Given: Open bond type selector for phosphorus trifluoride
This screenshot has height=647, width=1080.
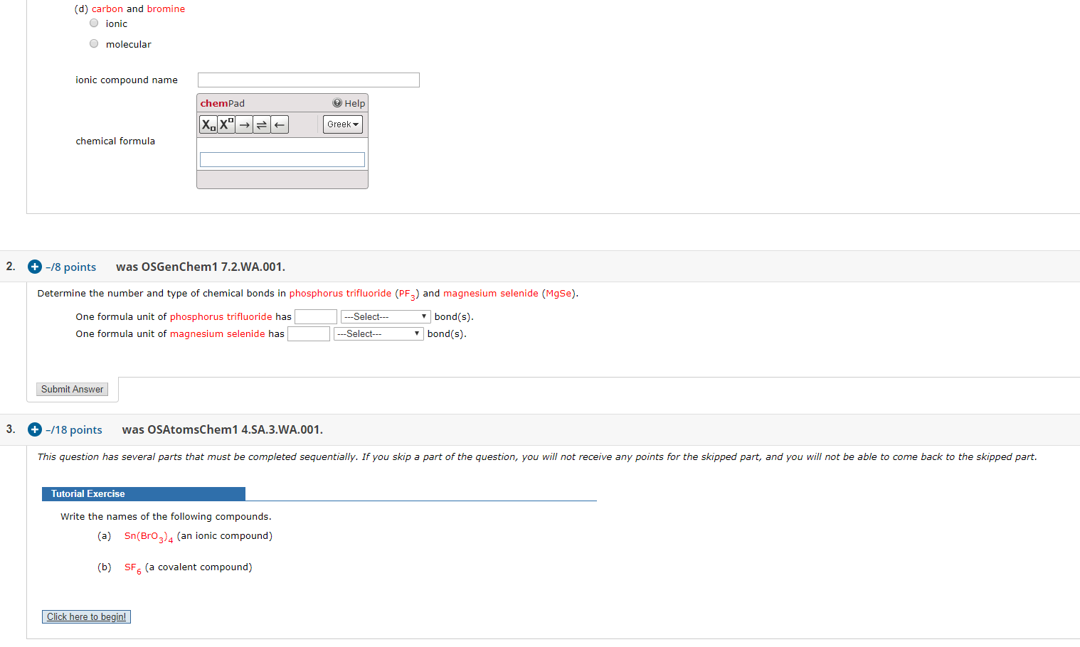Looking at the screenshot, I should coord(386,316).
